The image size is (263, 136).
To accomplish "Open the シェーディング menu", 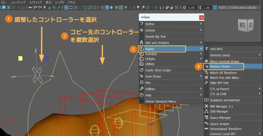I will tap(18, 2).
